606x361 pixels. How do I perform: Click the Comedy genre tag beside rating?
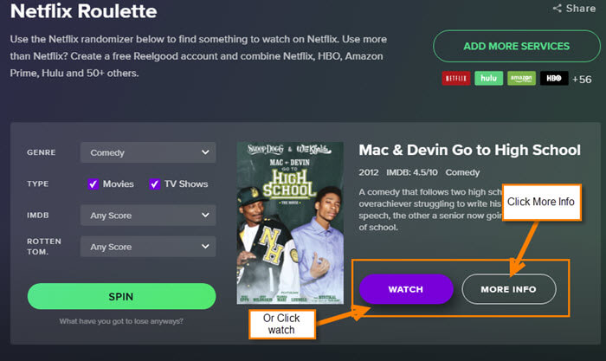click(x=462, y=172)
